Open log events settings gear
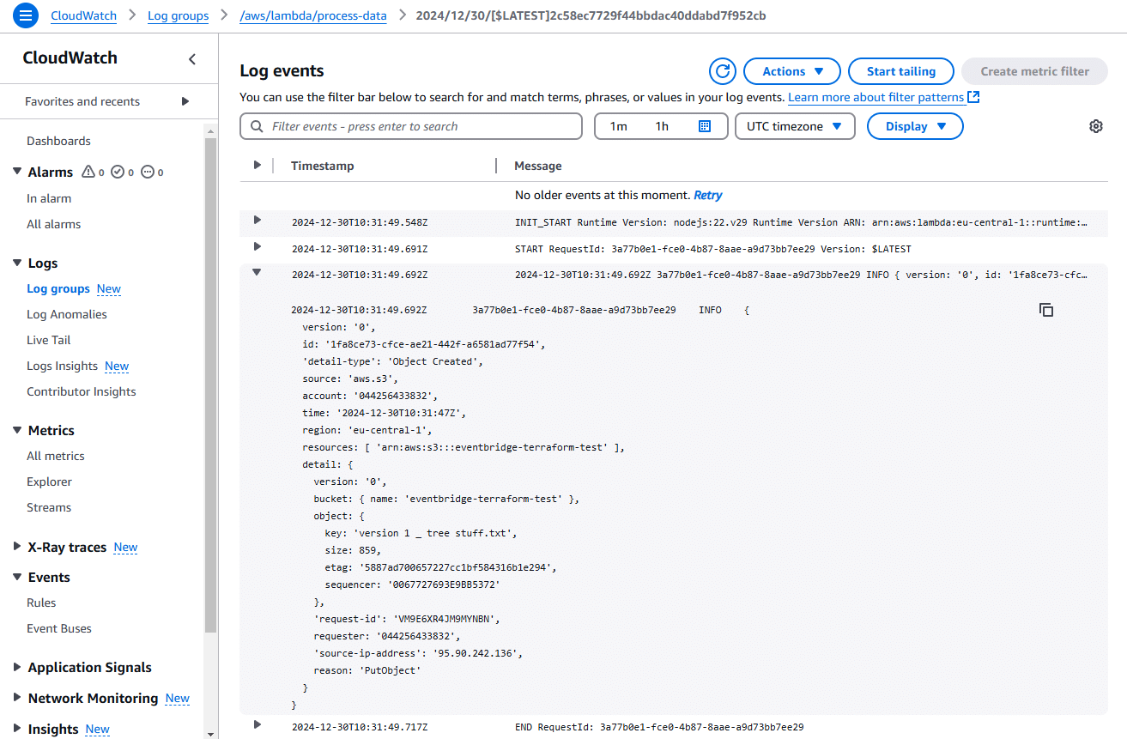 pos(1095,126)
